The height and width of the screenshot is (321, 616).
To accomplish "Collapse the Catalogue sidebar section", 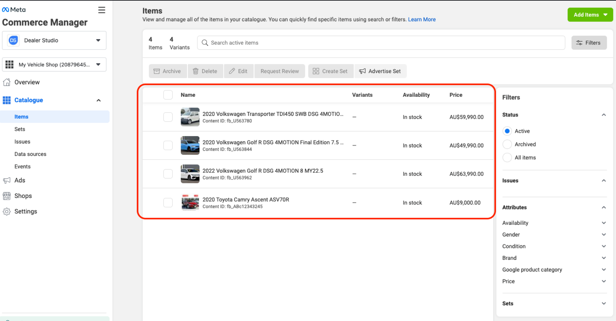I will tap(99, 100).
